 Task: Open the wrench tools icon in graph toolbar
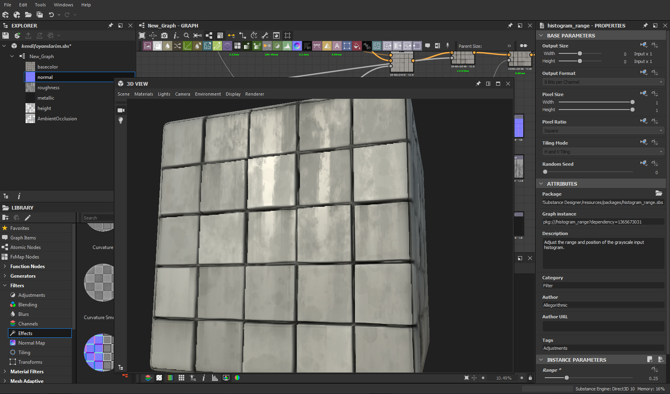coord(265,35)
